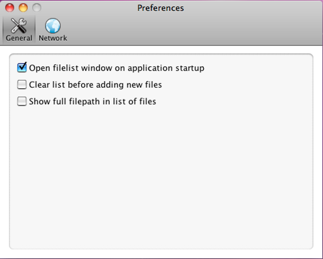Click blank space inside the options group box

tap(161, 175)
